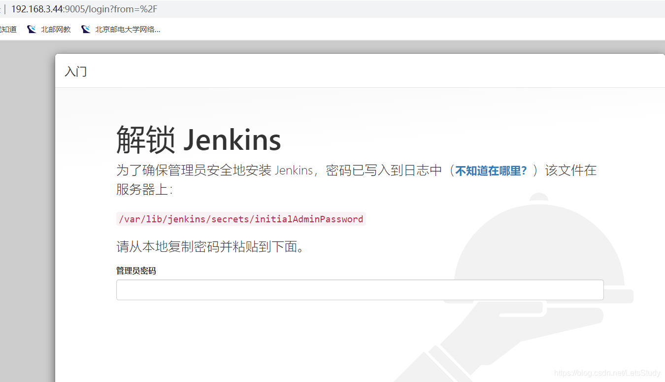Image resolution: width=665 pixels, height=382 pixels.
Task: Open the 北邮网教 bookmark
Action: tap(49, 30)
